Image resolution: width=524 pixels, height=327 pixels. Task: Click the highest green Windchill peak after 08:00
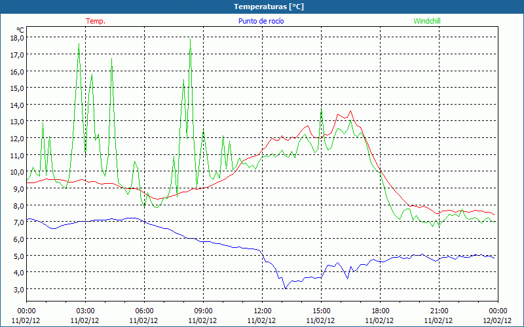[190, 39]
